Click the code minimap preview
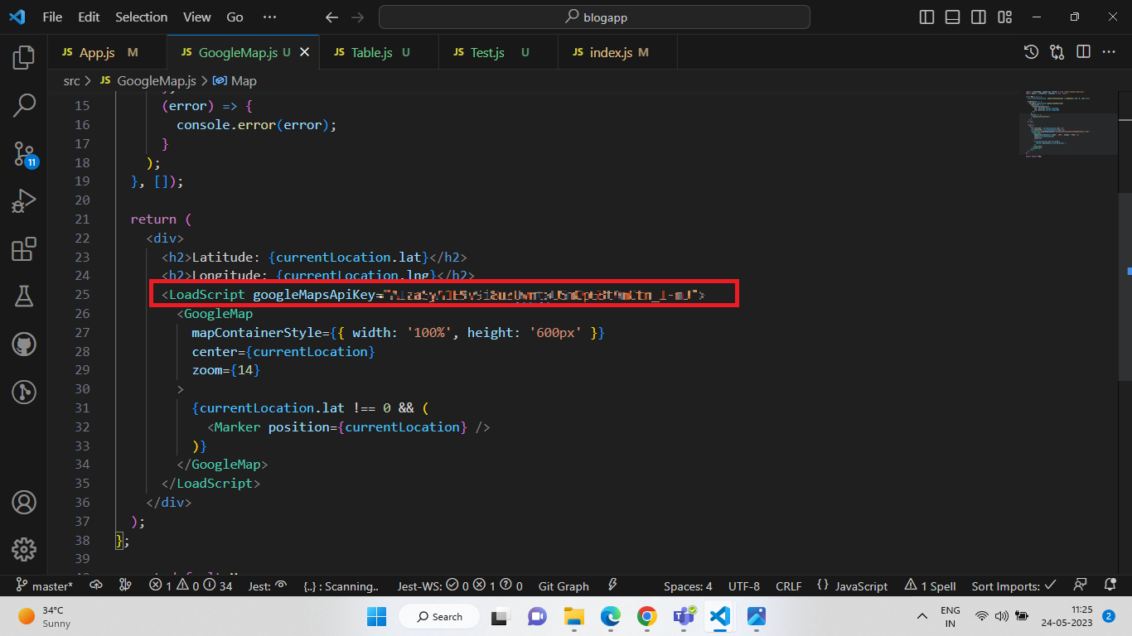Screen dimensions: 1132x636 click(1061, 123)
